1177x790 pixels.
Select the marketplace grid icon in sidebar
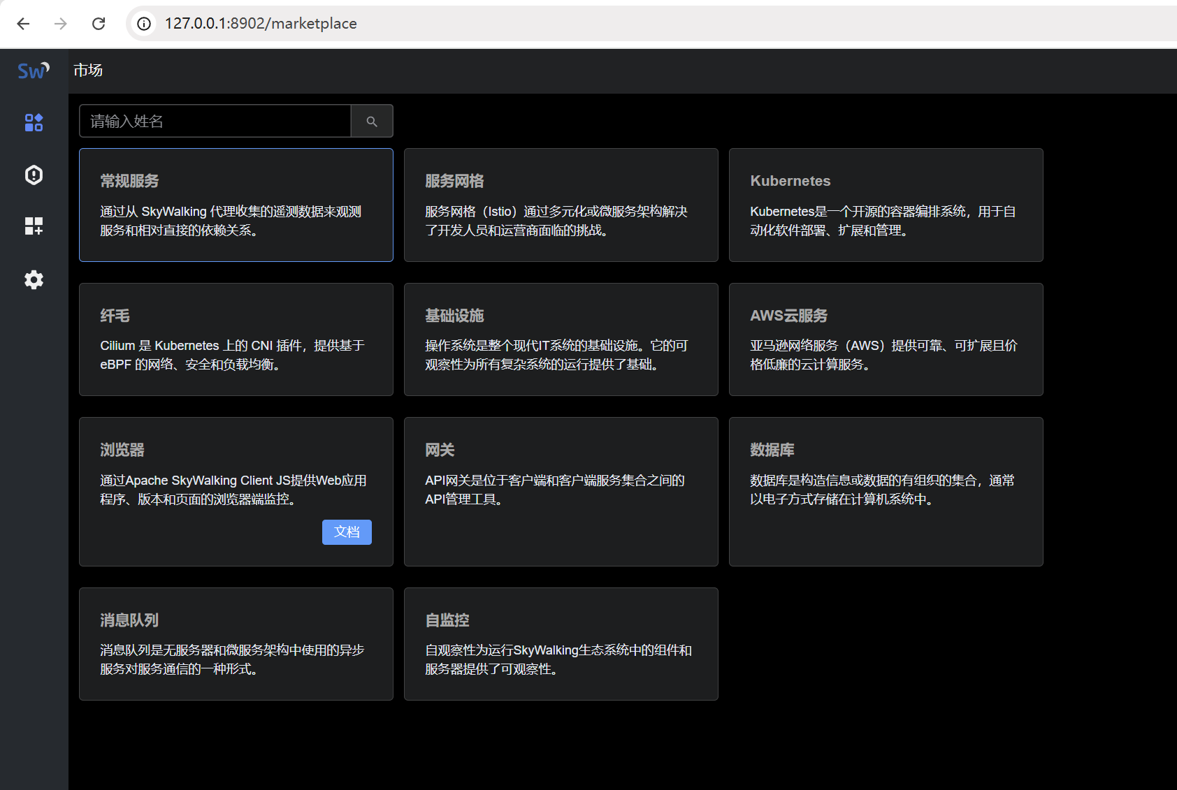point(33,122)
